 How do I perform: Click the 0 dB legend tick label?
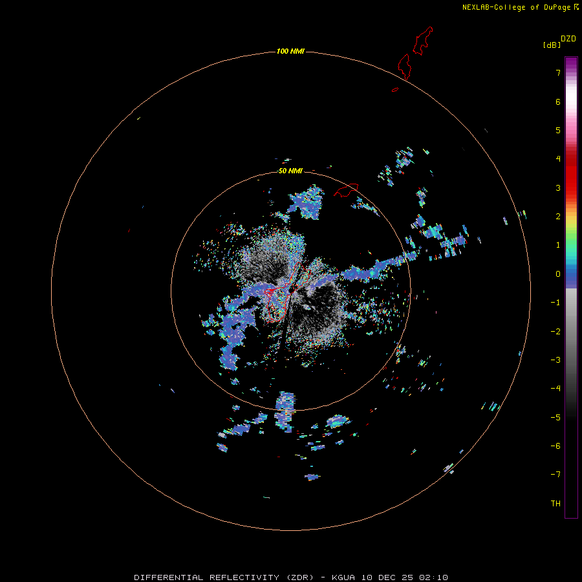point(558,274)
